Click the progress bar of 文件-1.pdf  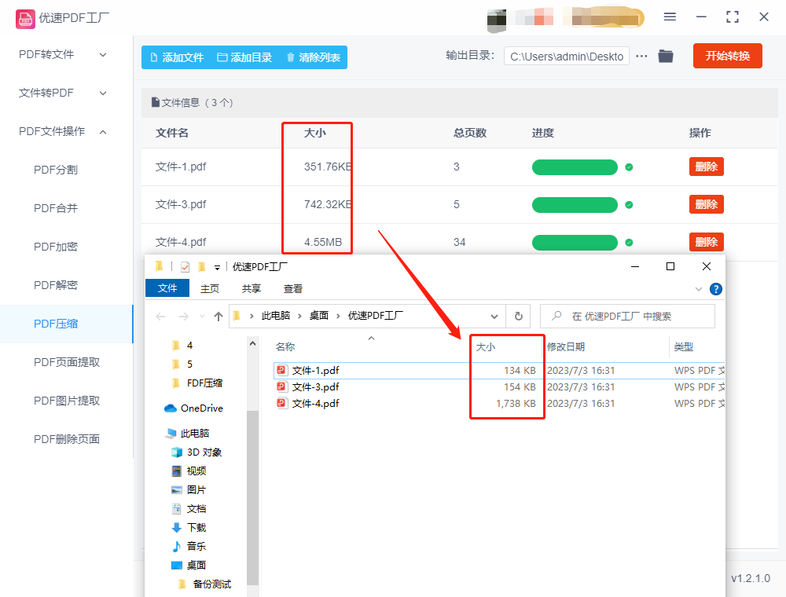575,167
